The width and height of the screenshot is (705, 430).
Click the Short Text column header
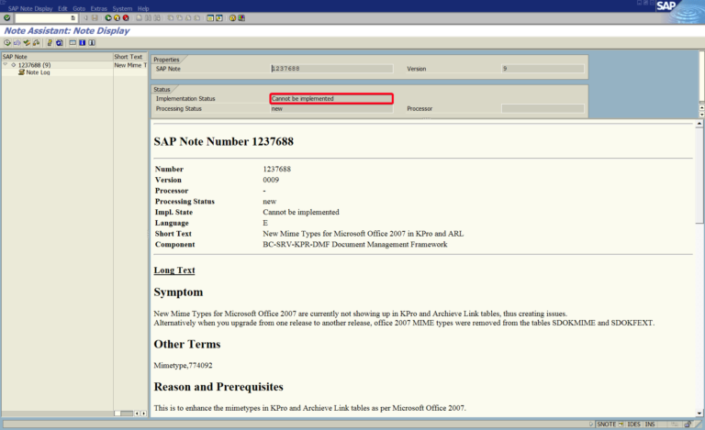(x=130, y=57)
